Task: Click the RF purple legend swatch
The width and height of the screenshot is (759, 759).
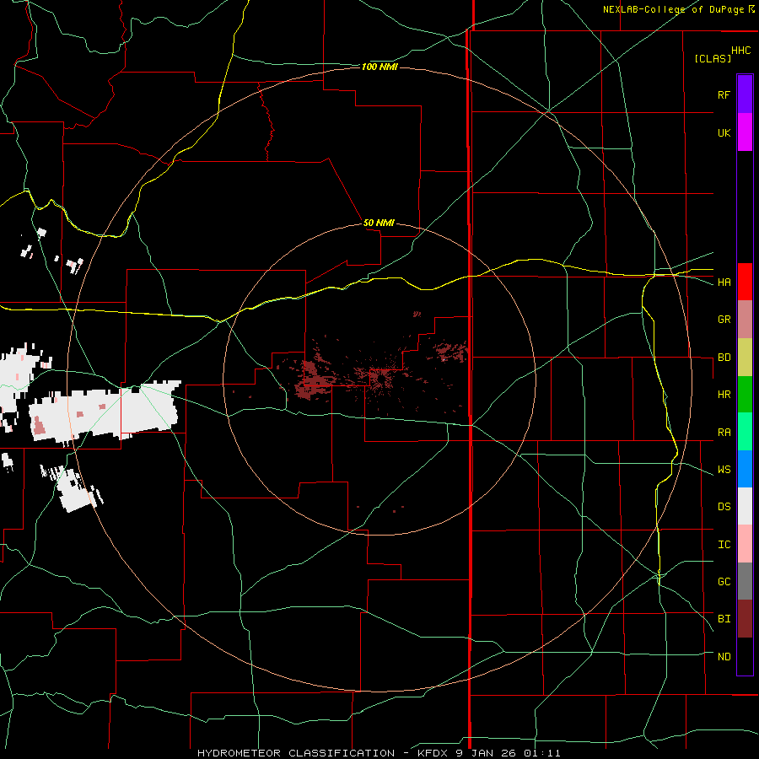Action: [745, 94]
